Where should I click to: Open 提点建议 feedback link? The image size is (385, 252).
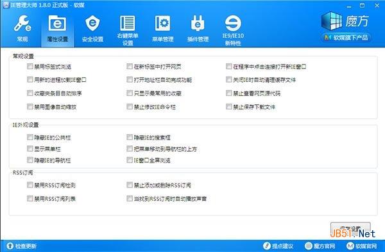coord(278,246)
